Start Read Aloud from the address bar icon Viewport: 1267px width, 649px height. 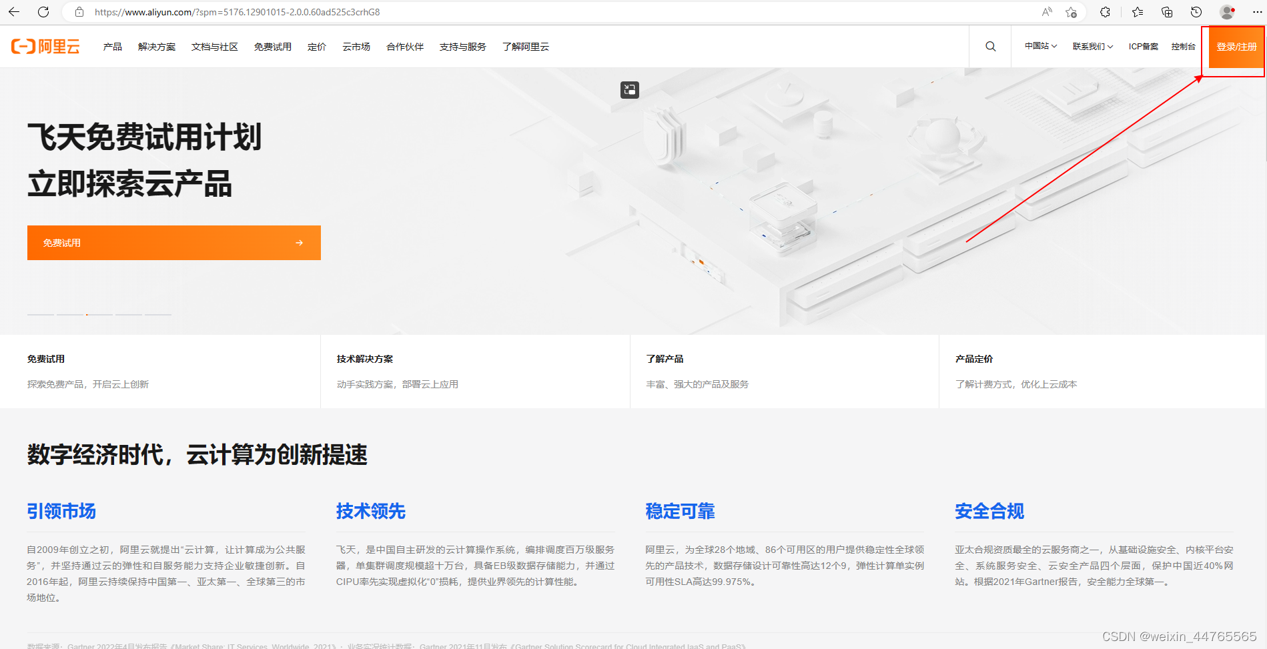1045,11
